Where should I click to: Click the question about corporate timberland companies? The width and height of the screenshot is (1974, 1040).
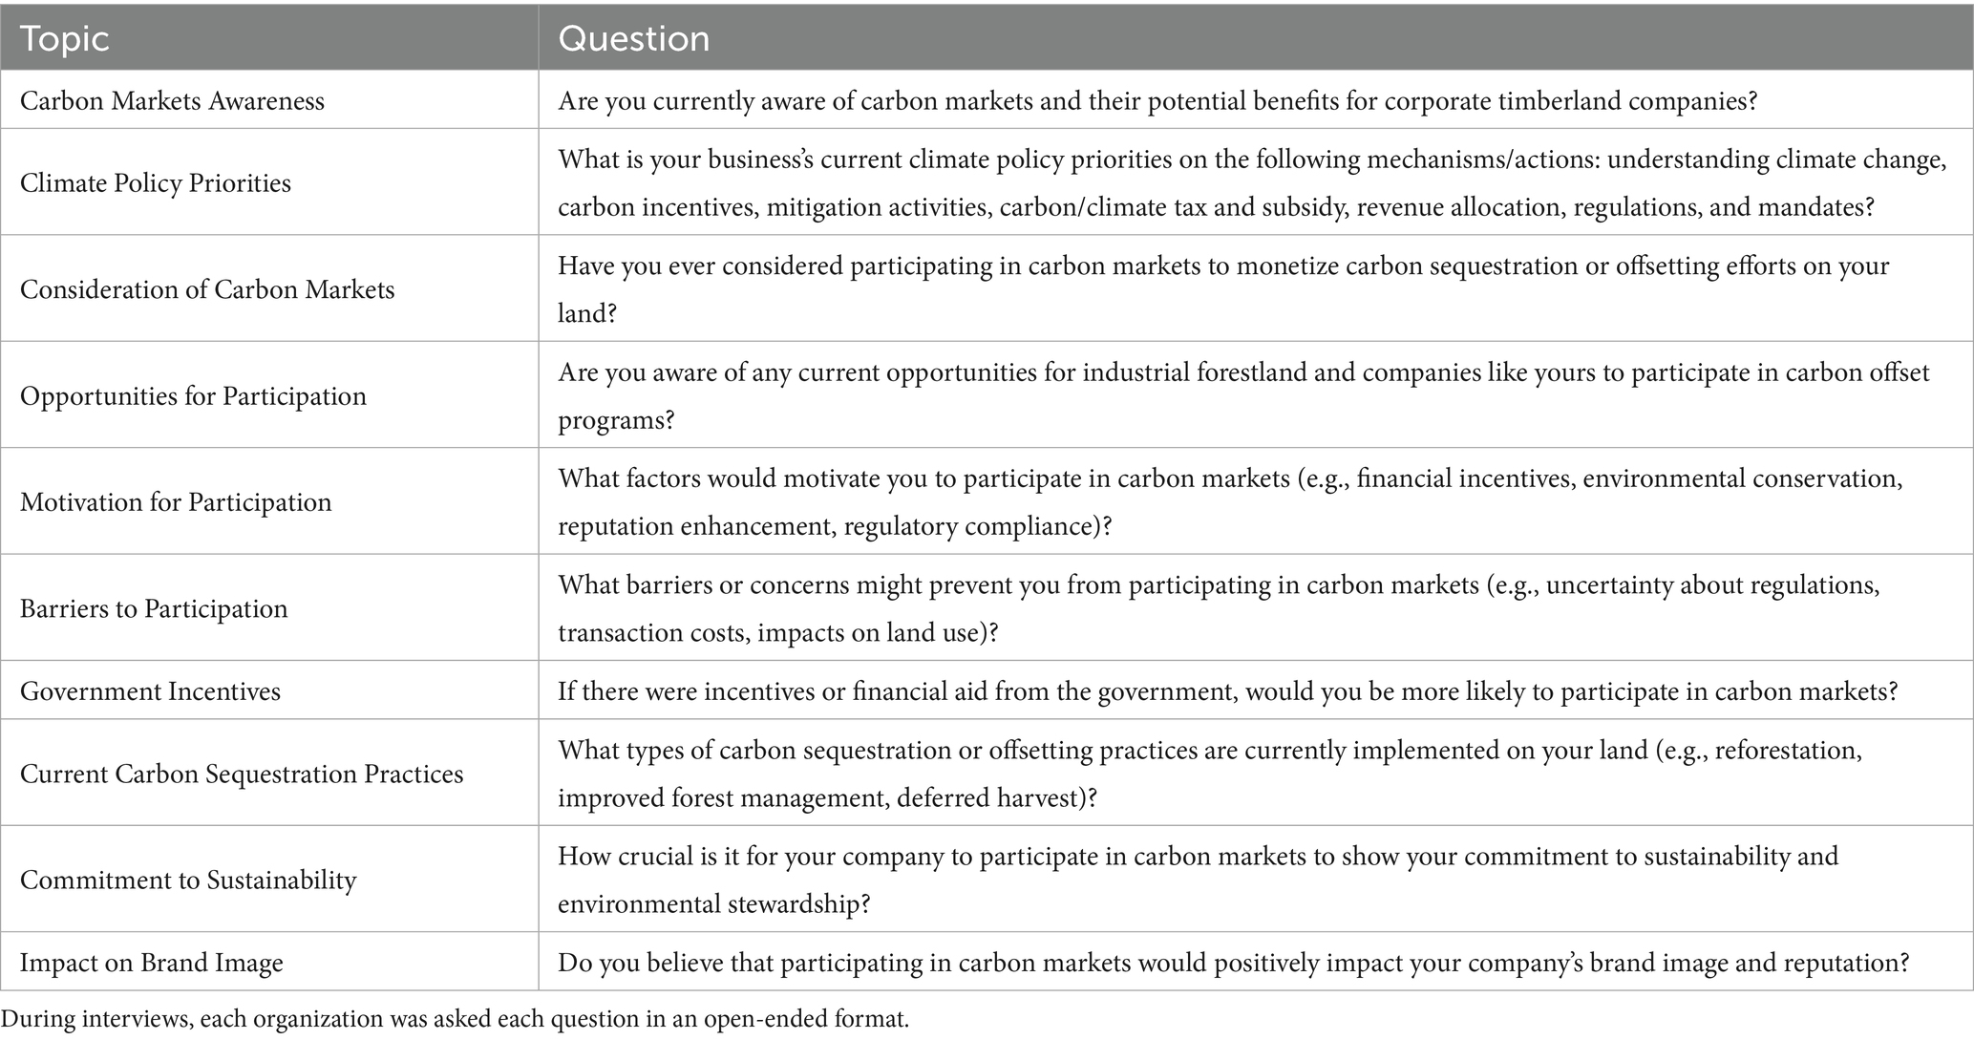click(x=1157, y=100)
